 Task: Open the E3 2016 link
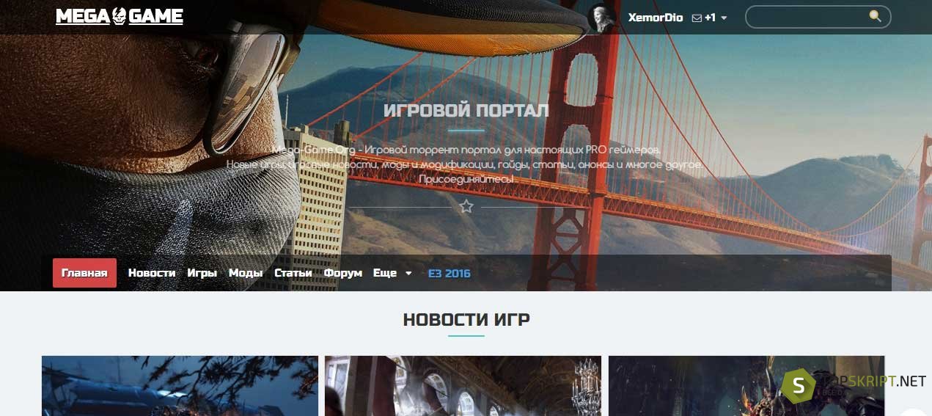point(450,273)
